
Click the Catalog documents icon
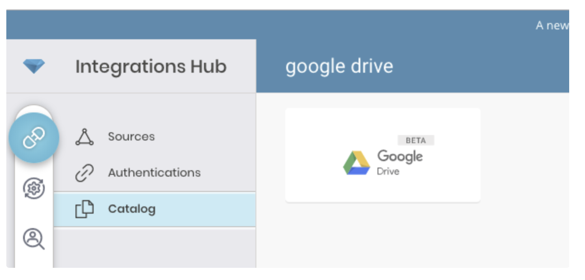[85, 209]
